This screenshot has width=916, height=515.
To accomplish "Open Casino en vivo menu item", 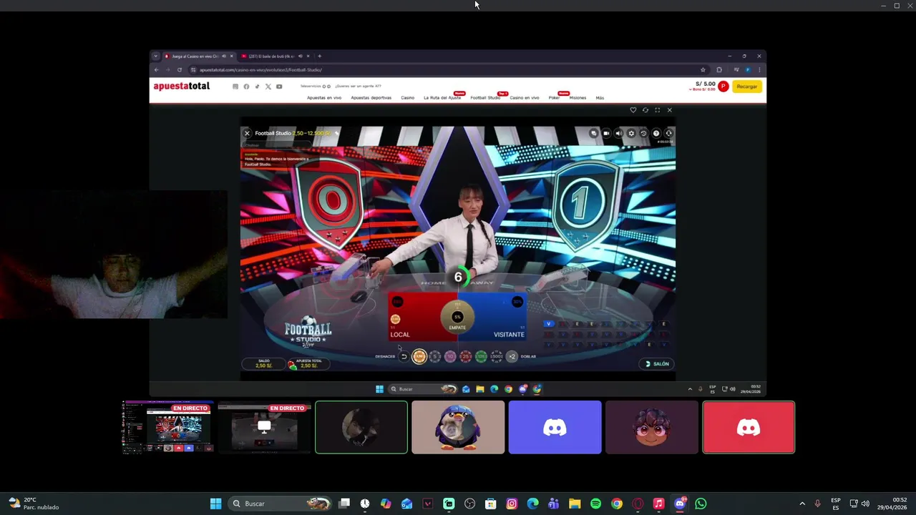I will point(525,98).
